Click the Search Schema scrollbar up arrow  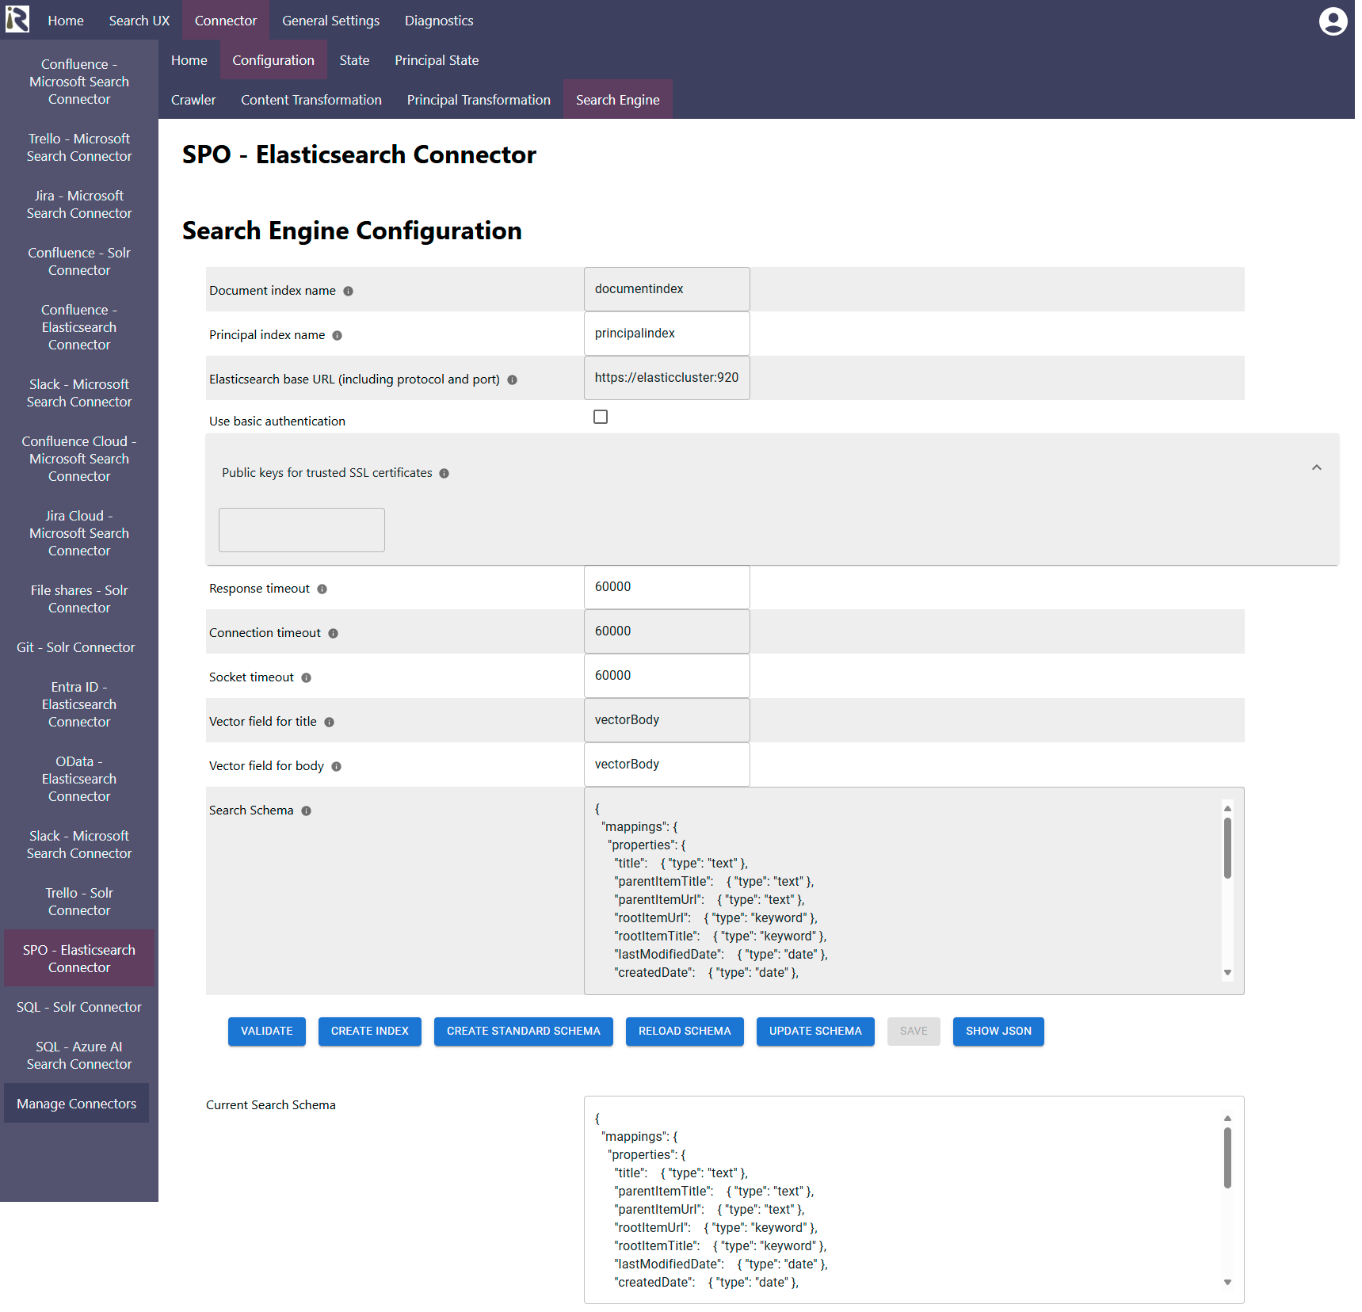tap(1227, 809)
